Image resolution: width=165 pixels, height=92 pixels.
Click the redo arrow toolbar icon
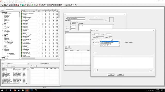(12, 5)
